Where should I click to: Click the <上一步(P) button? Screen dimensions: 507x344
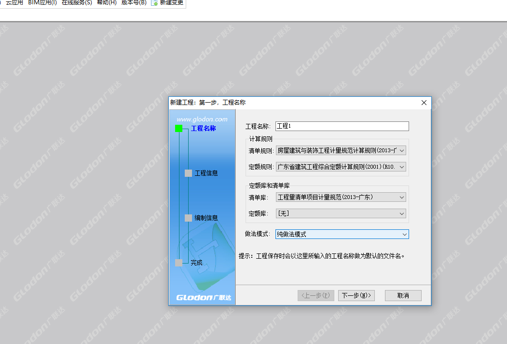tap(315, 295)
